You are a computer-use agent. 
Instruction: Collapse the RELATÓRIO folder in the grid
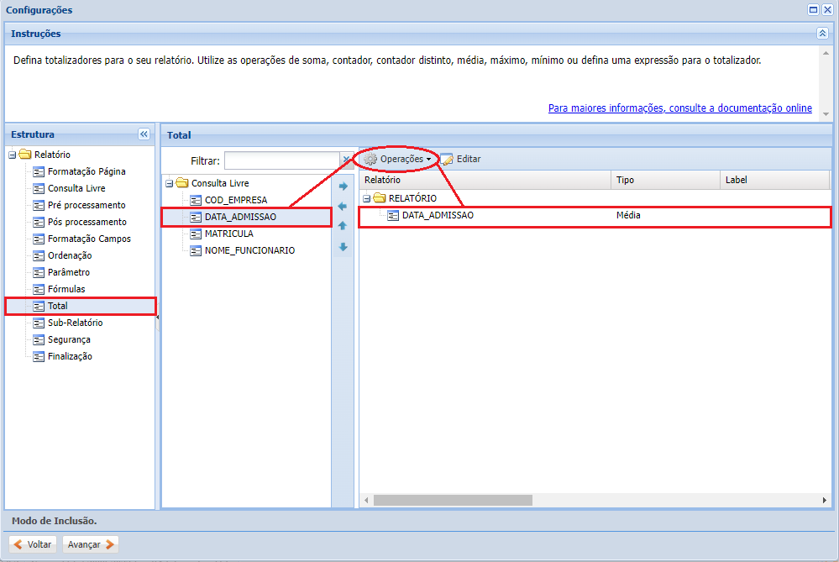pos(367,198)
